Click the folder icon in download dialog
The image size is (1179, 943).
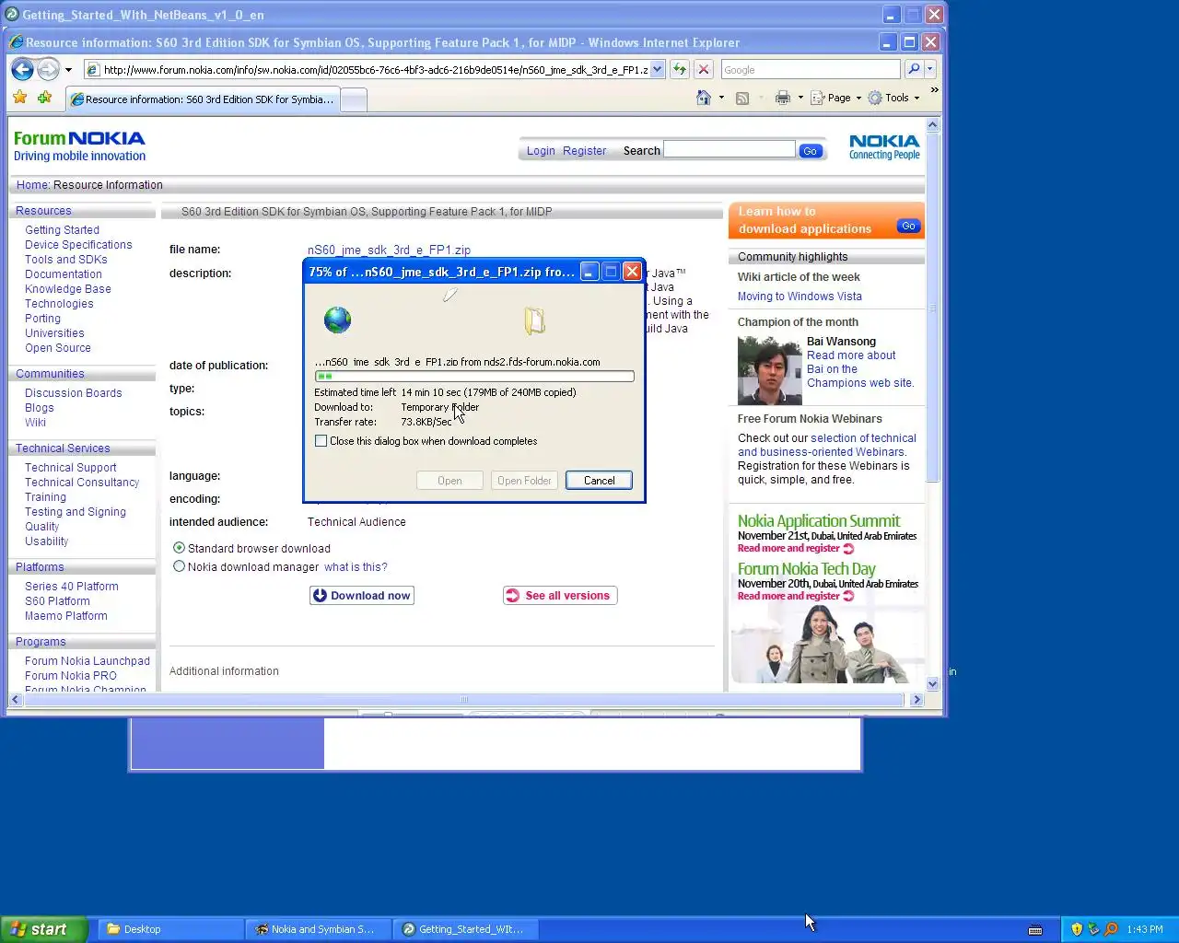(x=534, y=320)
